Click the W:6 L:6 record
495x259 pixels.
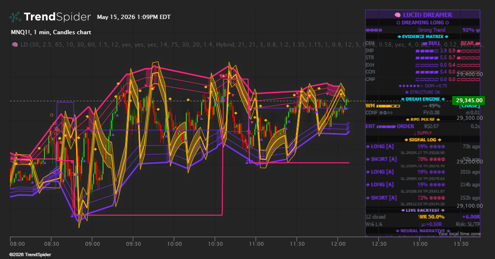pos(374,224)
